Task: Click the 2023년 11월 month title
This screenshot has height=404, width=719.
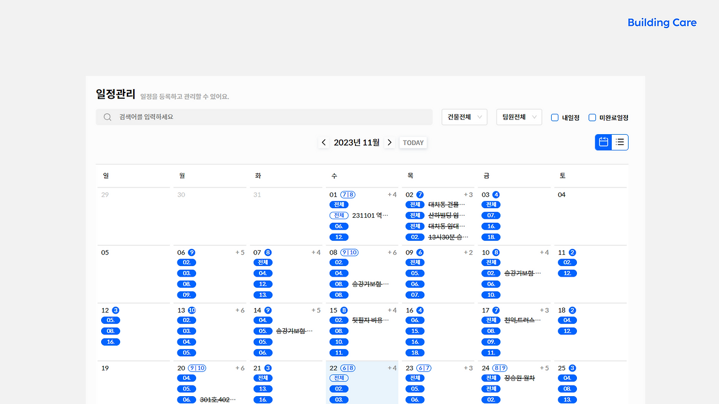Action: 357,143
